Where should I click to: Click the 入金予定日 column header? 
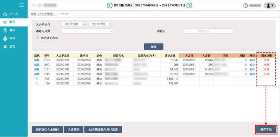coord(63,55)
